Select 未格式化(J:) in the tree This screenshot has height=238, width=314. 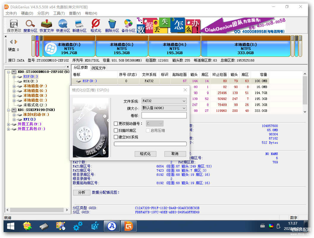pyautogui.click(x=35, y=105)
